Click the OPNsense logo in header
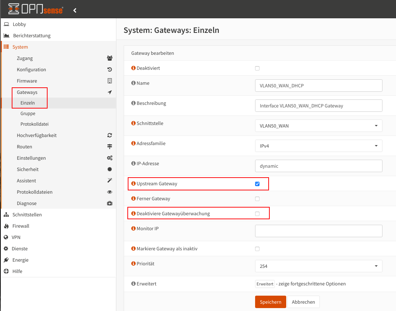This screenshot has width=396, height=311. 36,10
